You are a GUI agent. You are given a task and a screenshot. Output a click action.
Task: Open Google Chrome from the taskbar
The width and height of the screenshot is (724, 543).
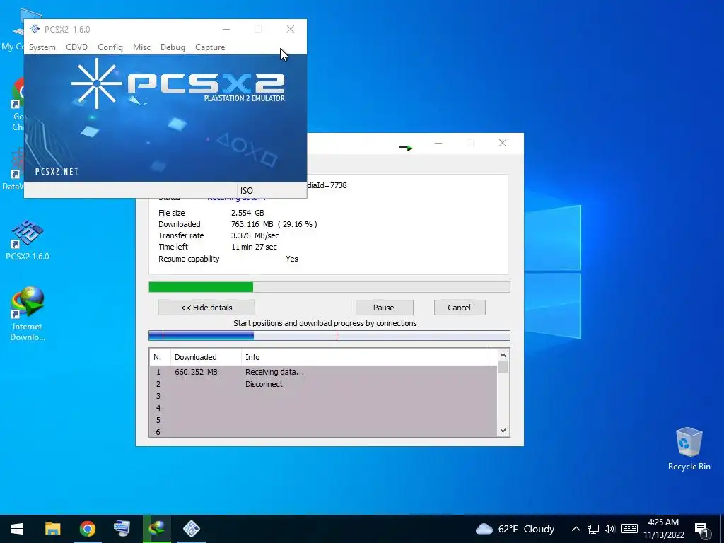pos(87,529)
